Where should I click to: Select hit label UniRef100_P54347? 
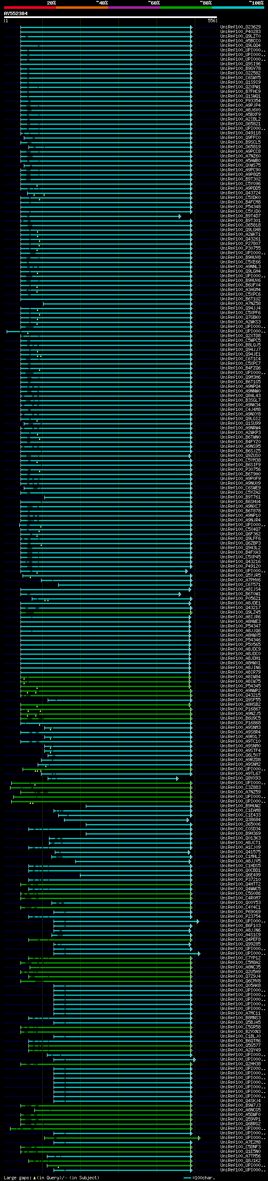pyautogui.click(x=240, y=626)
